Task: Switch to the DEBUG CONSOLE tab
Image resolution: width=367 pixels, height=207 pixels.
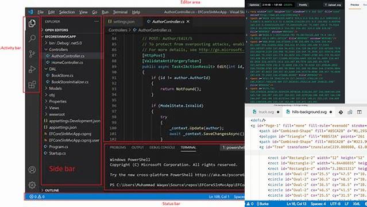Action: [162, 147]
